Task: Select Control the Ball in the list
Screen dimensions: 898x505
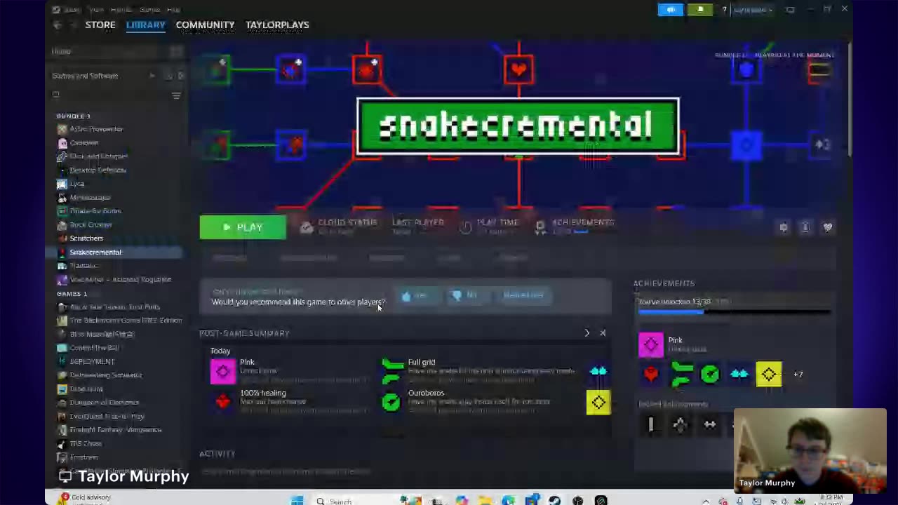Action: point(94,348)
